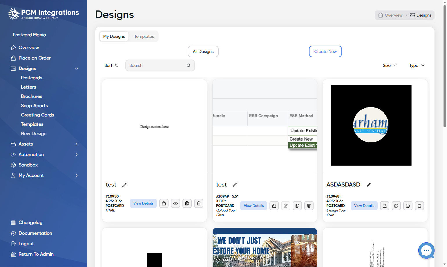Delete the ASDASDASD design with trash icon

[x=419, y=206]
